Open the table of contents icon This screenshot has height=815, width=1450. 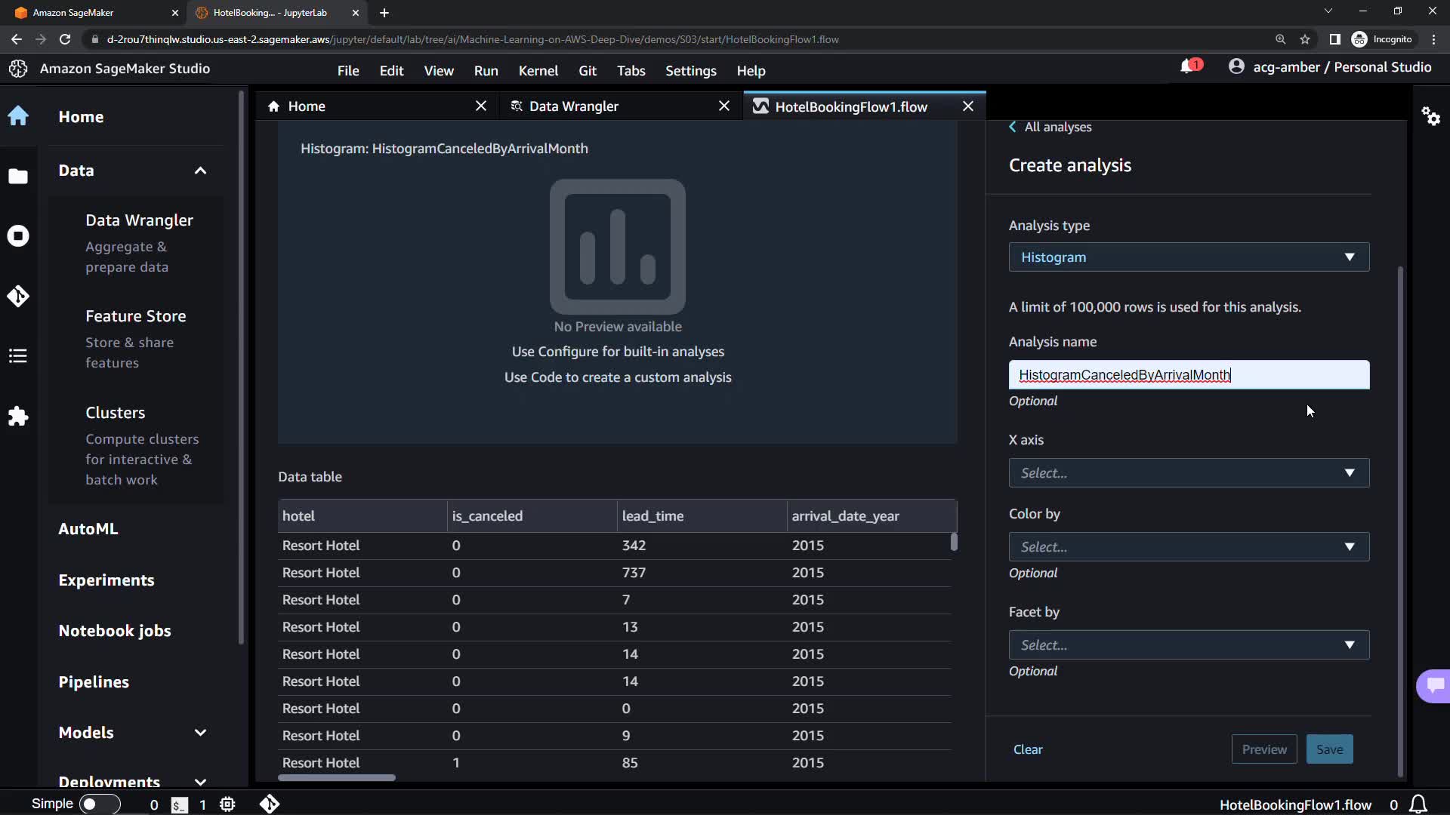click(x=18, y=356)
